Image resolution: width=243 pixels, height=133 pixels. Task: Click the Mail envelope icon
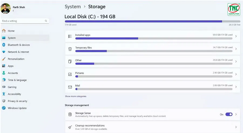70,87
